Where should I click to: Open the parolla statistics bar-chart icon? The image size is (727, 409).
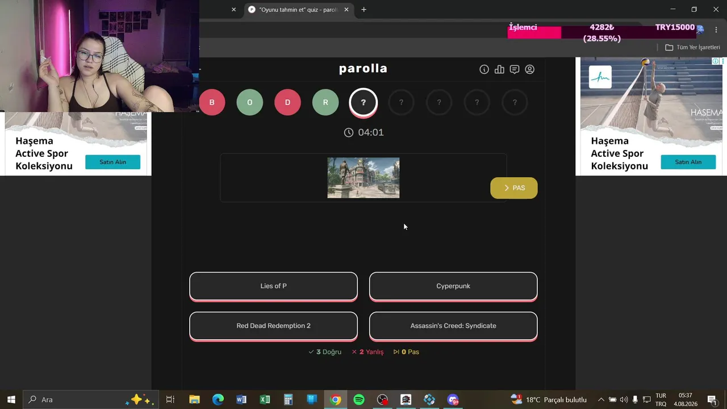pos(499,69)
